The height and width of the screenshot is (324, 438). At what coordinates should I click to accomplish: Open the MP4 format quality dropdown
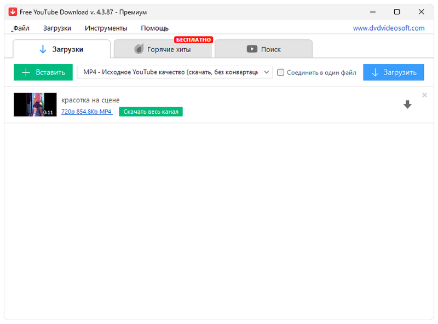tap(175, 72)
